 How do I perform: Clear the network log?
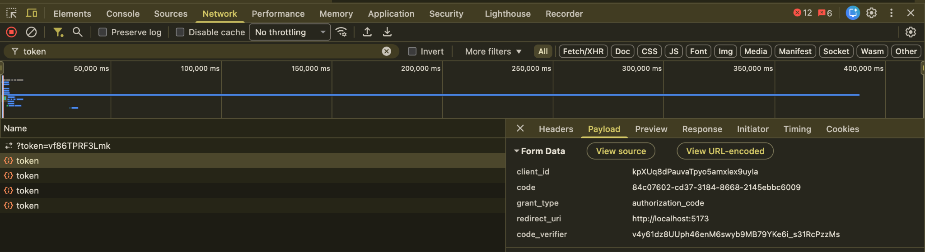(31, 32)
